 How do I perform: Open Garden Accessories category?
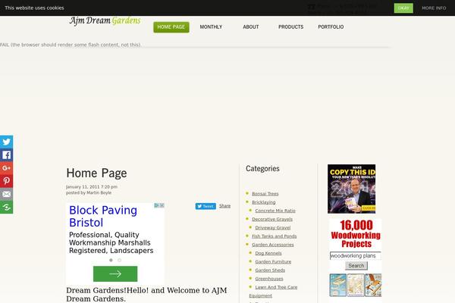[273, 245]
